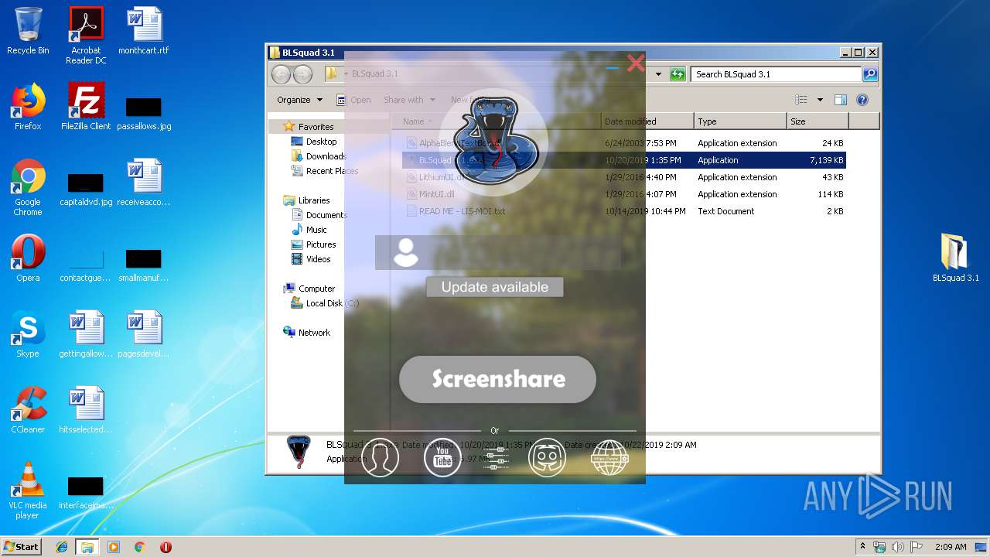The height and width of the screenshot is (557, 990).
Task: Open the settings sliders icon in BLSquad
Action: (495, 458)
